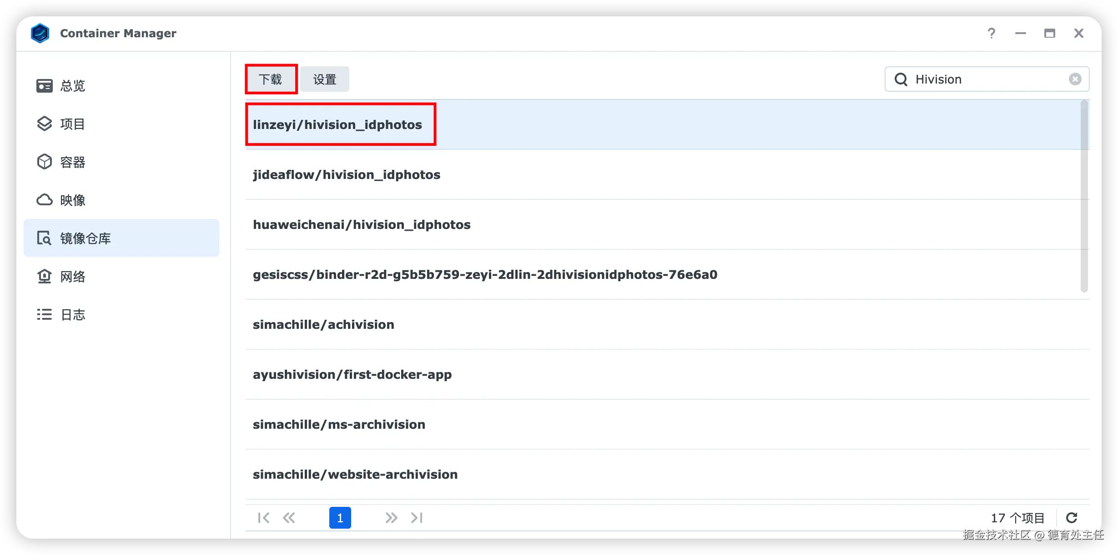Click page number 1 button

(x=340, y=518)
